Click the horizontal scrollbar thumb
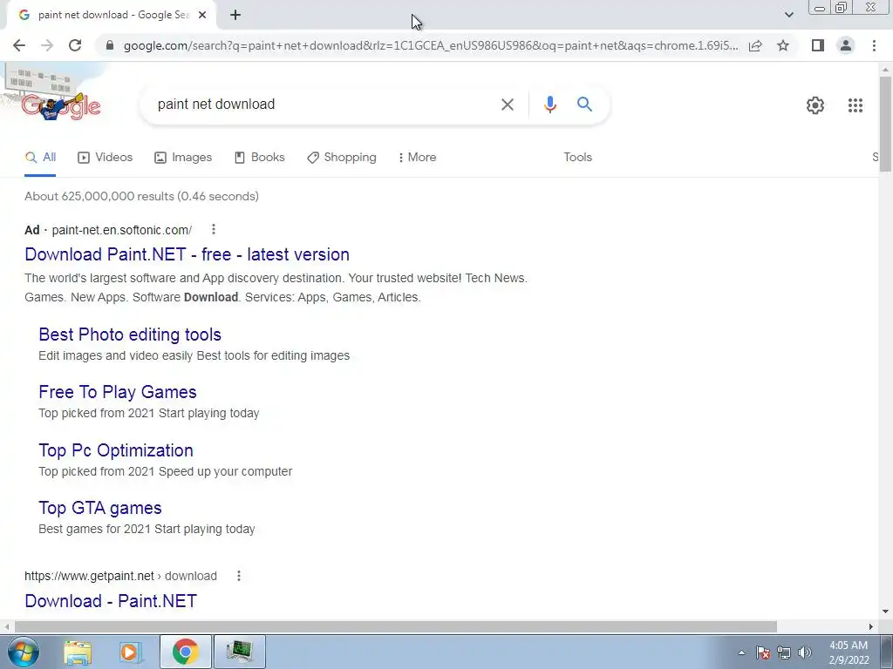 coord(396,627)
